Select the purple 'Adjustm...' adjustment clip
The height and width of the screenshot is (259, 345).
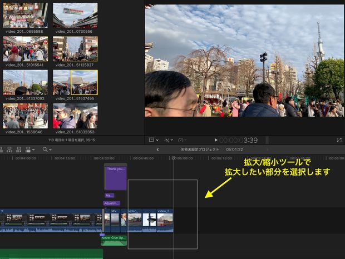click(111, 203)
